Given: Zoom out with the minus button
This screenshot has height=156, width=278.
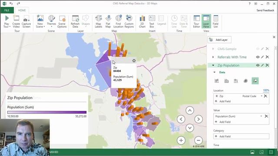Looking at the screenshot, I should click(x=199, y=140).
